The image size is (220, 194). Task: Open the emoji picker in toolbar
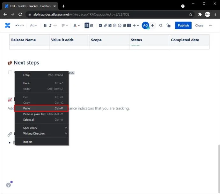pos(120,26)
